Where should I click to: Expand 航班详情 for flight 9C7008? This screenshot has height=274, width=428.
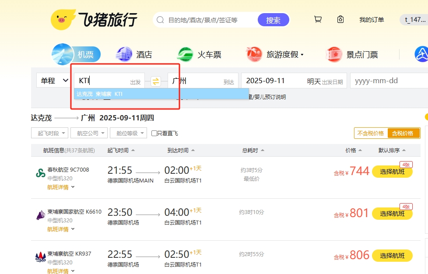tap(61, 187)
